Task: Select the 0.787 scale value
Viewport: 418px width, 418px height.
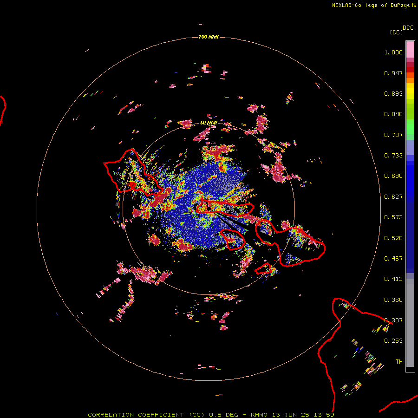Action: tap(393, 135)
